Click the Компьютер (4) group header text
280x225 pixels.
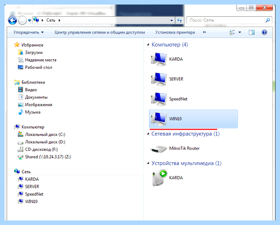[170, 44]
